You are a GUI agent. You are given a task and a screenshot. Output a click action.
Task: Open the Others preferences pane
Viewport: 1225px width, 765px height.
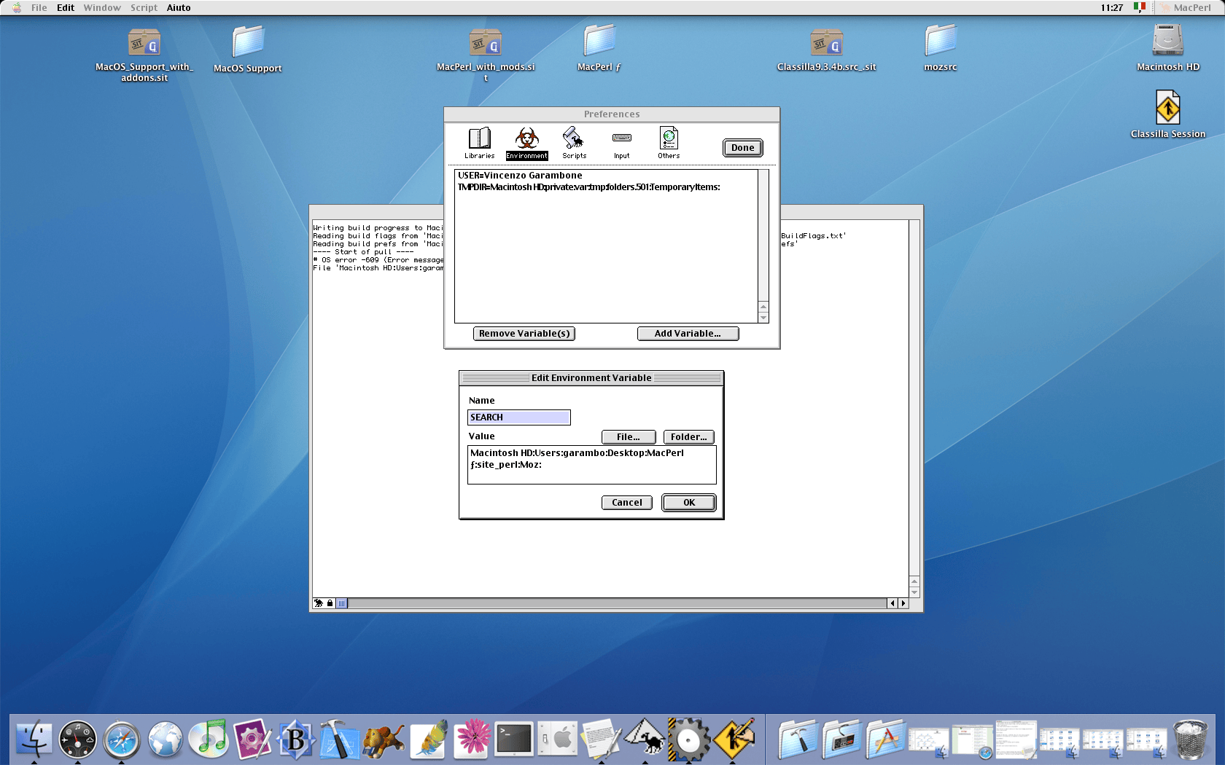pos(669,143)
